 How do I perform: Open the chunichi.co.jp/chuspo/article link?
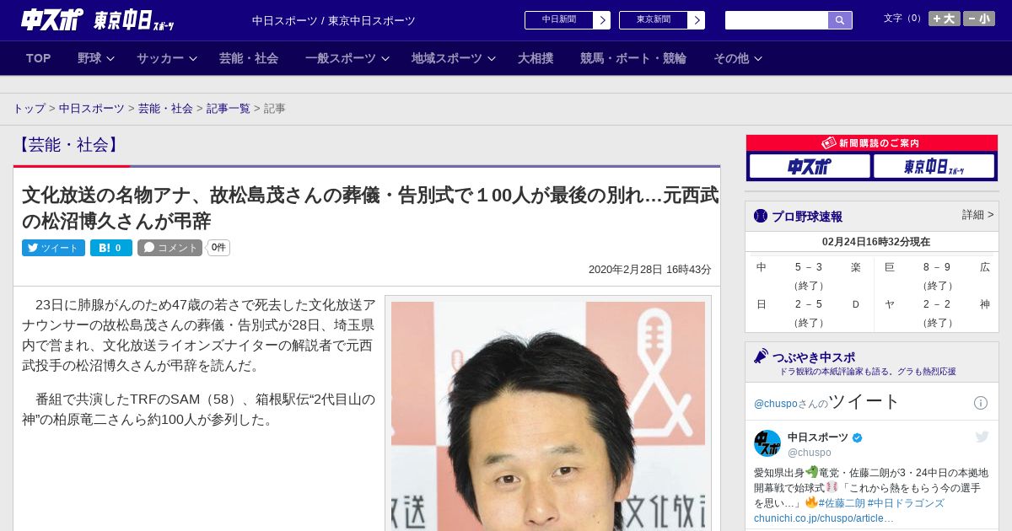(824, 518)
